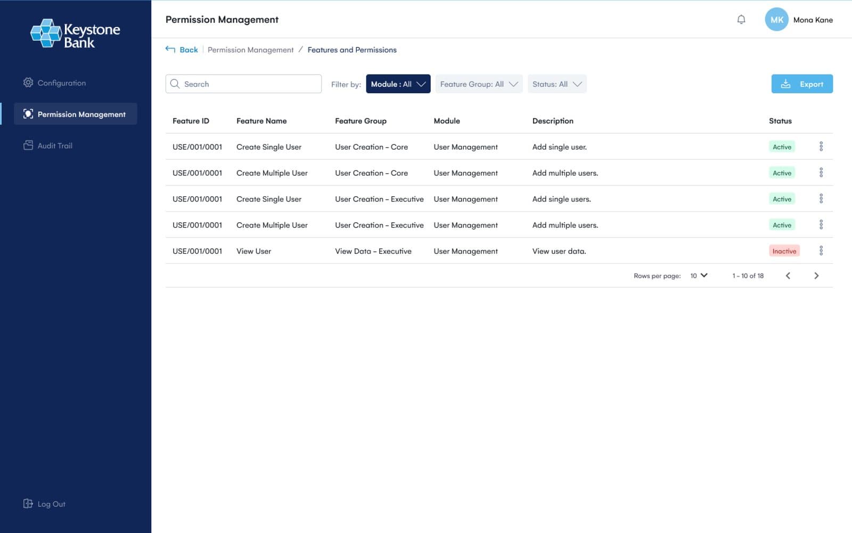852x533 pixels.
Task: Click the Filter by: label
Action: (x=346, y=84)
